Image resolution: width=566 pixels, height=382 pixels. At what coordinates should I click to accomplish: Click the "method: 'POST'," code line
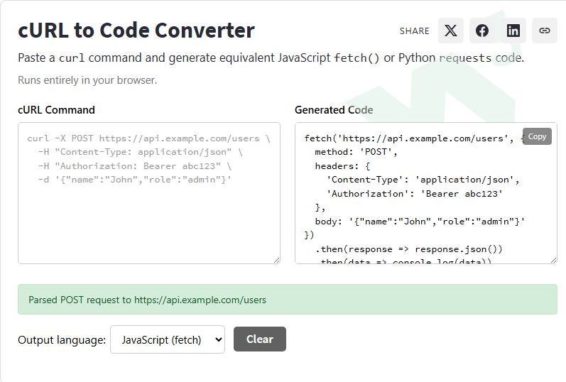[x=356, y=152]
